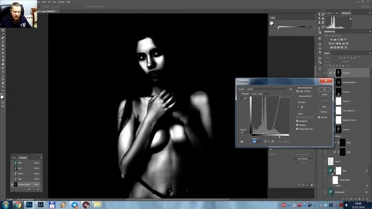
Task: Select the Clone Stamp tool
Action: [x=3, y=45]
